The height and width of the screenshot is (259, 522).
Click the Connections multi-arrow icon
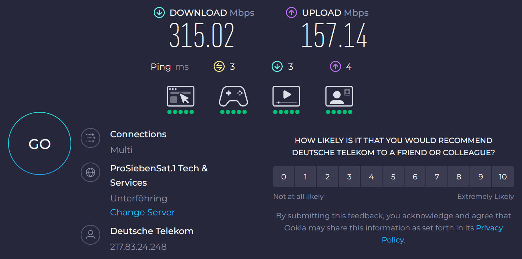click(90, 138)
